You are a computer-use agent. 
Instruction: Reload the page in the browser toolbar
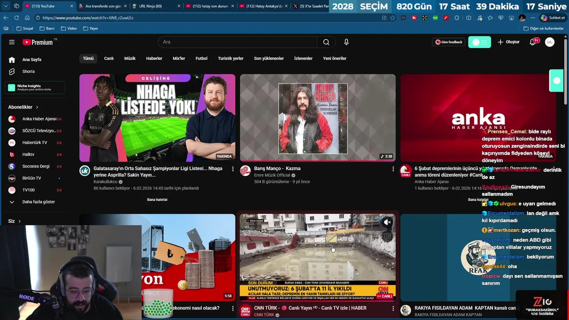point(16,18)
